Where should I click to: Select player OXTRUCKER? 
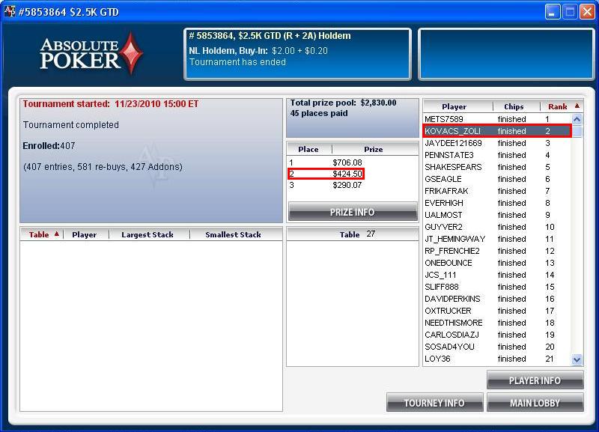tap(497, 311)
